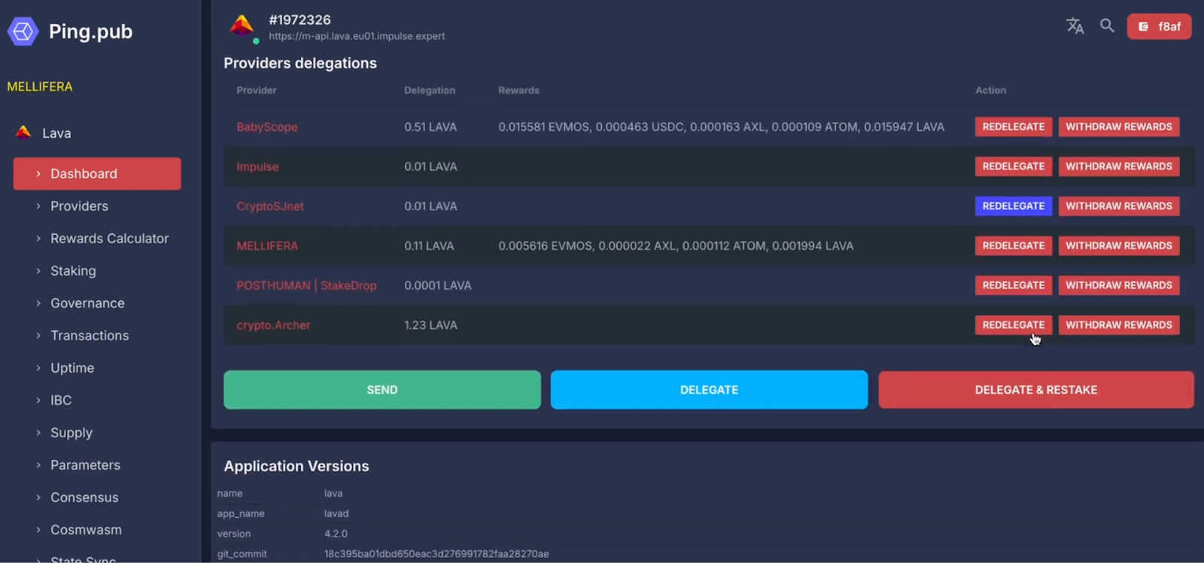Open the CryptoSJnet provider link
The width and height of the screenshot is (1204, 563).
click(x=270, y=206)
